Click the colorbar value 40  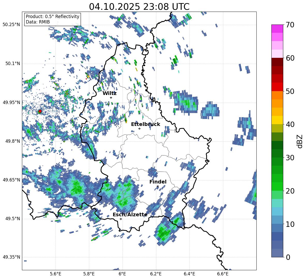(x=290, y=124)
